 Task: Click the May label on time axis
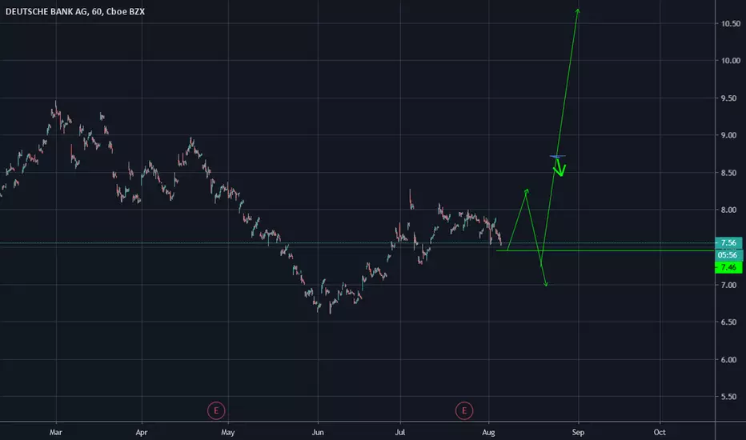(228, 432)
